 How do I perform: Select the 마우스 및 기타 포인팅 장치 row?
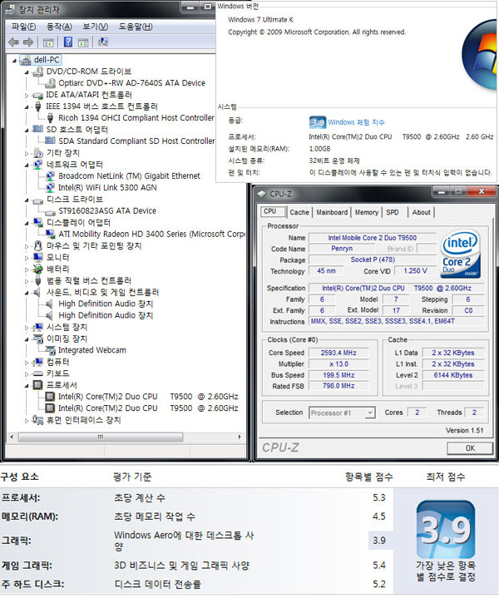point(93,246)
